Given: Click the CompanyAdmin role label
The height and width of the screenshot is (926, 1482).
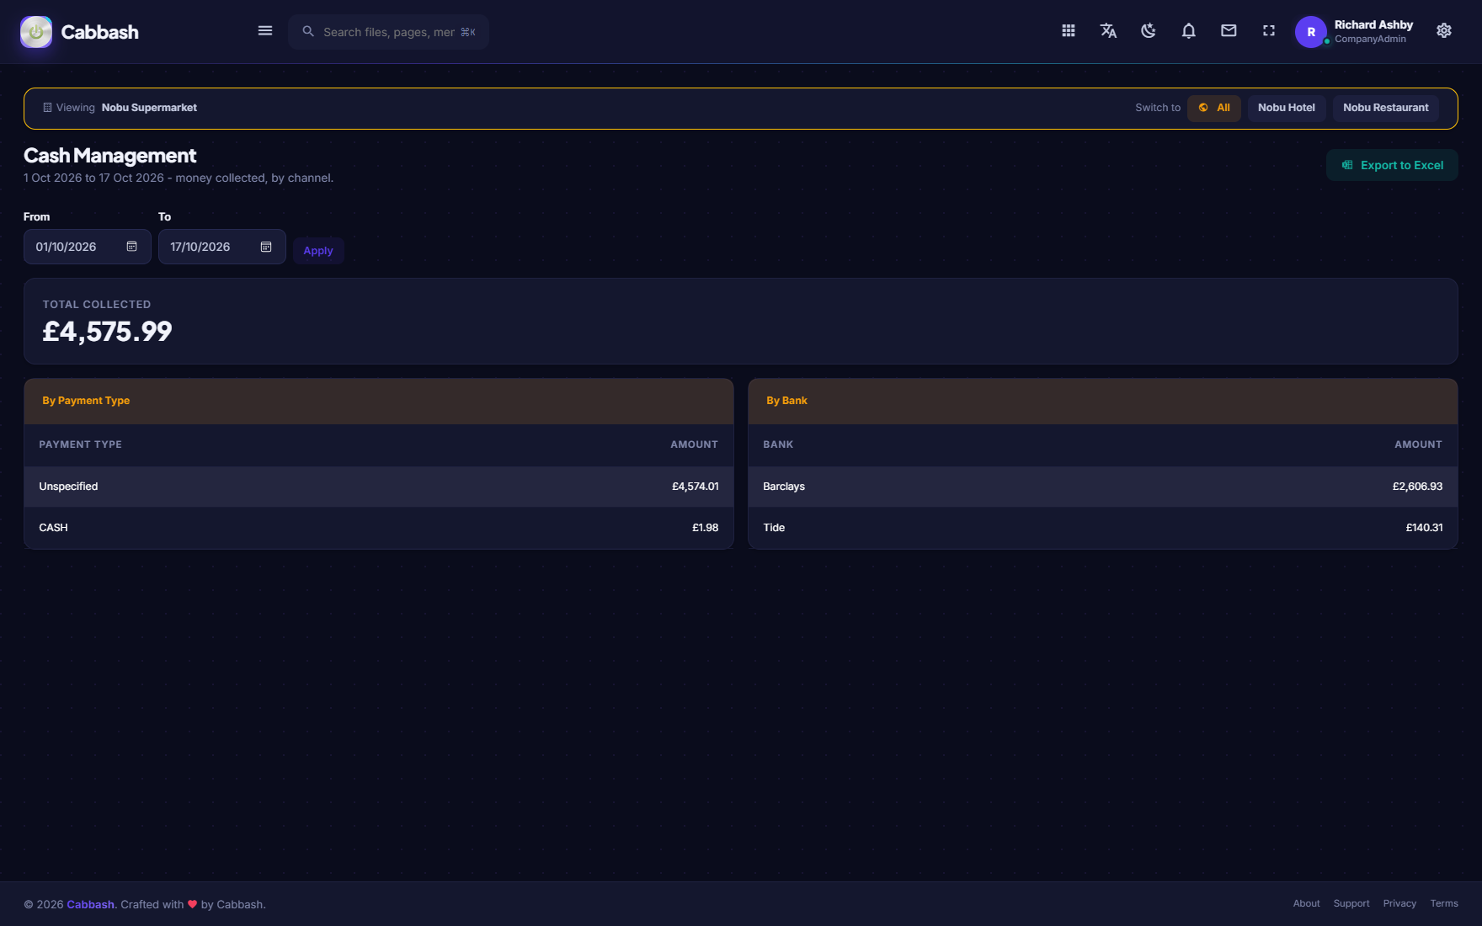Looking at the screenshot, I should click(1370, 40).
